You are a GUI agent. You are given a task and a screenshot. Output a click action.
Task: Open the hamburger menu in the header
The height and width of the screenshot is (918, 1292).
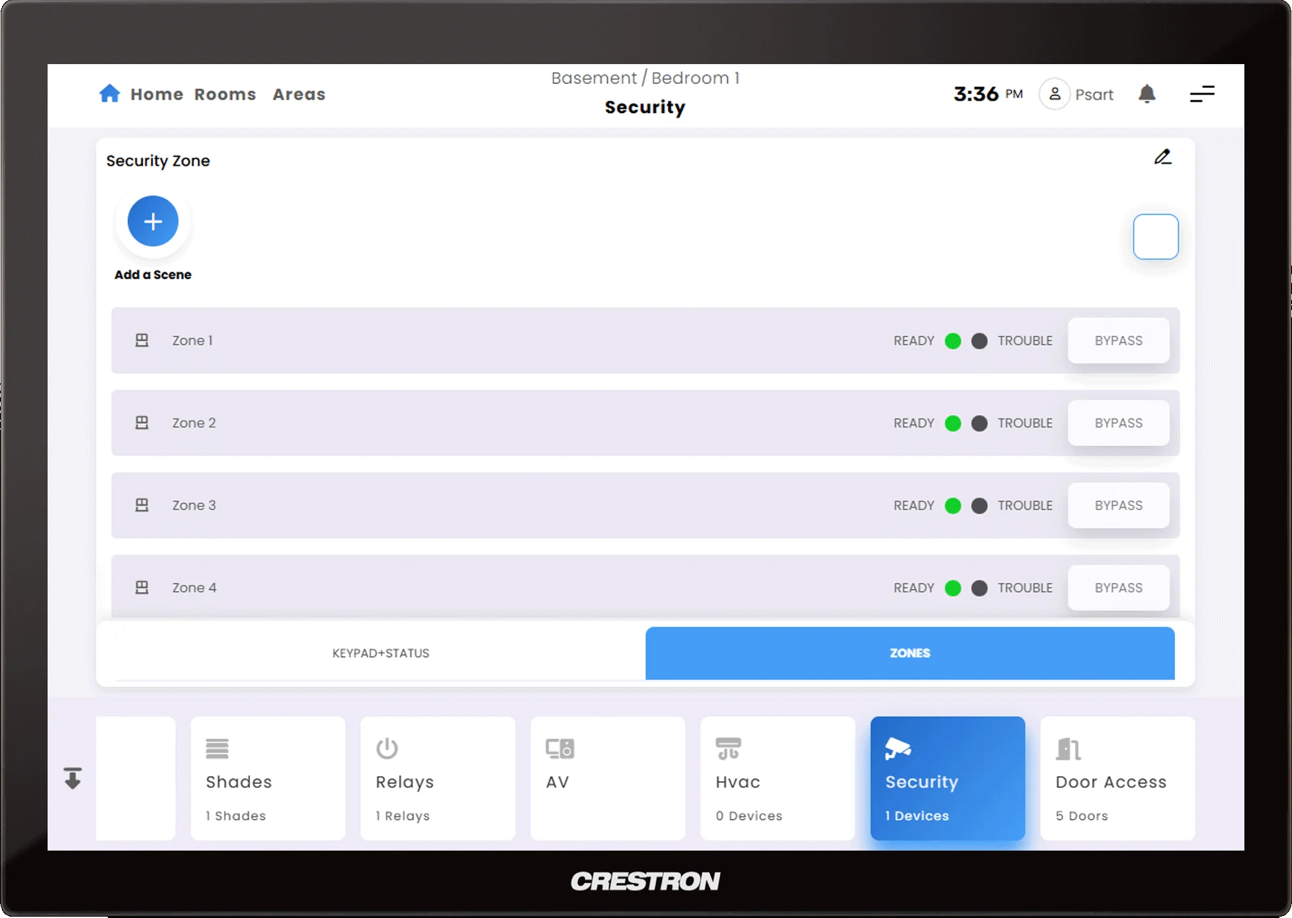1202,94
